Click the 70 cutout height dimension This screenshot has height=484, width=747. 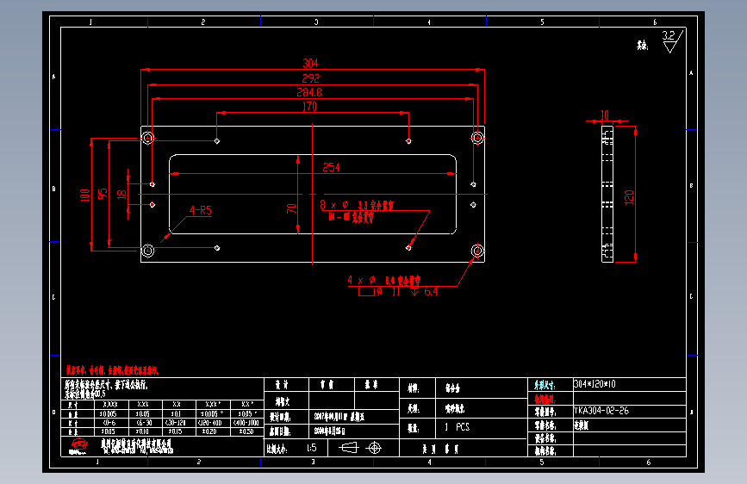(x=291, y=208)
